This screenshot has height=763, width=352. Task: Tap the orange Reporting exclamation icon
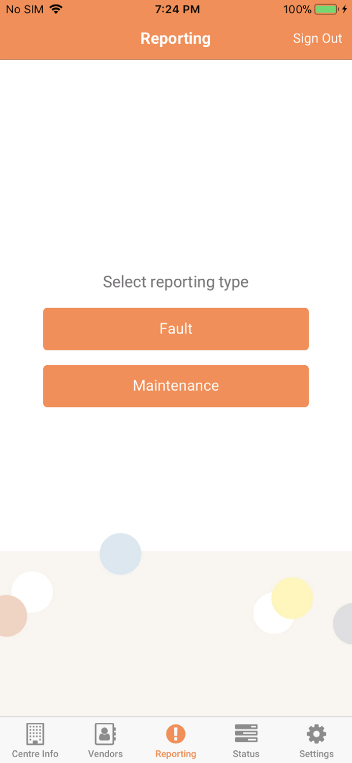click(x=176, y=734)
